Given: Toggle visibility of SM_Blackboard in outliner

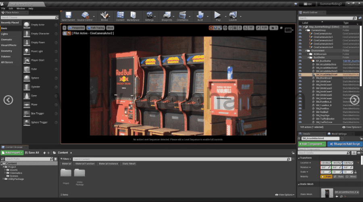Looking at the screenshot, I should click(300, 78).
